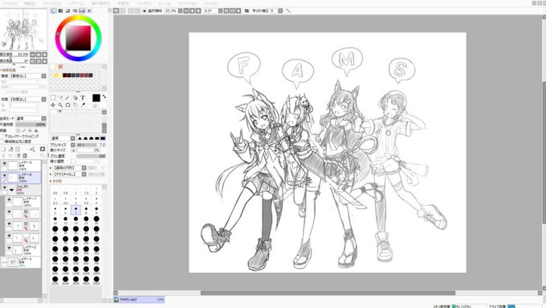Open the レイヤー menu
The height and width of the screenshot is (308, 546).
pyautogui.click(x=76, y=3)
